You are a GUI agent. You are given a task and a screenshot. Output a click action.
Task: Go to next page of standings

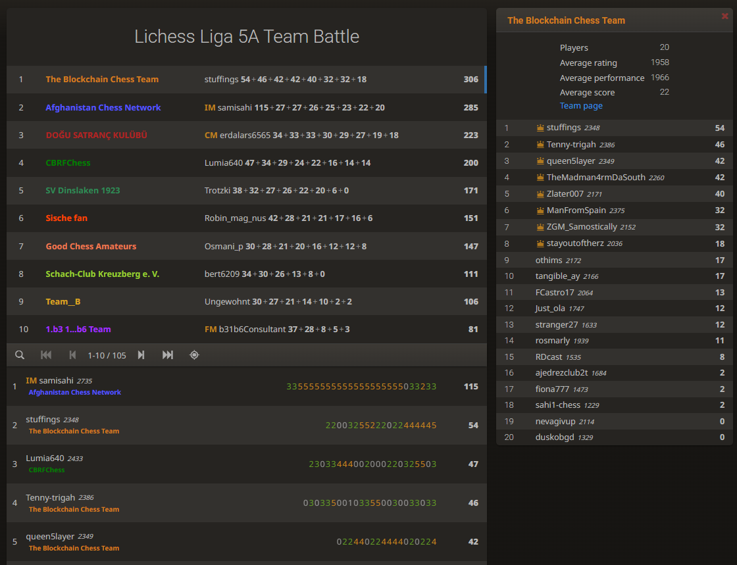tap(141, 355)
